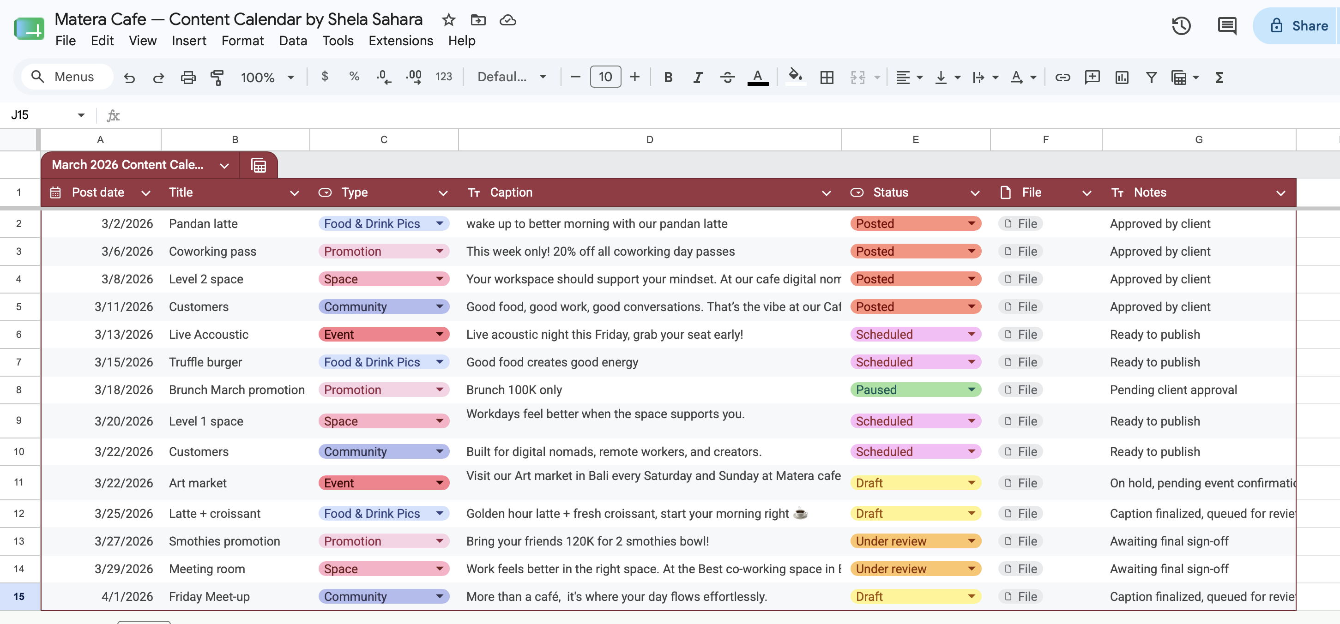The height and width of the screenshot is (624, 1340).
Task: Open table view grid icon beside table name
Action: [259, 165]
